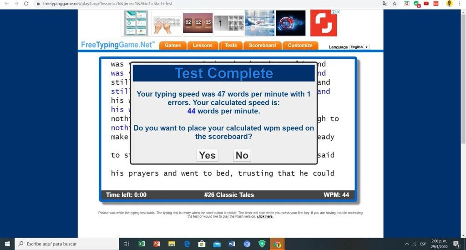466x250 pixels.
Task: Reload the current page
Action: pyautogui.click(x=26, y=4)
